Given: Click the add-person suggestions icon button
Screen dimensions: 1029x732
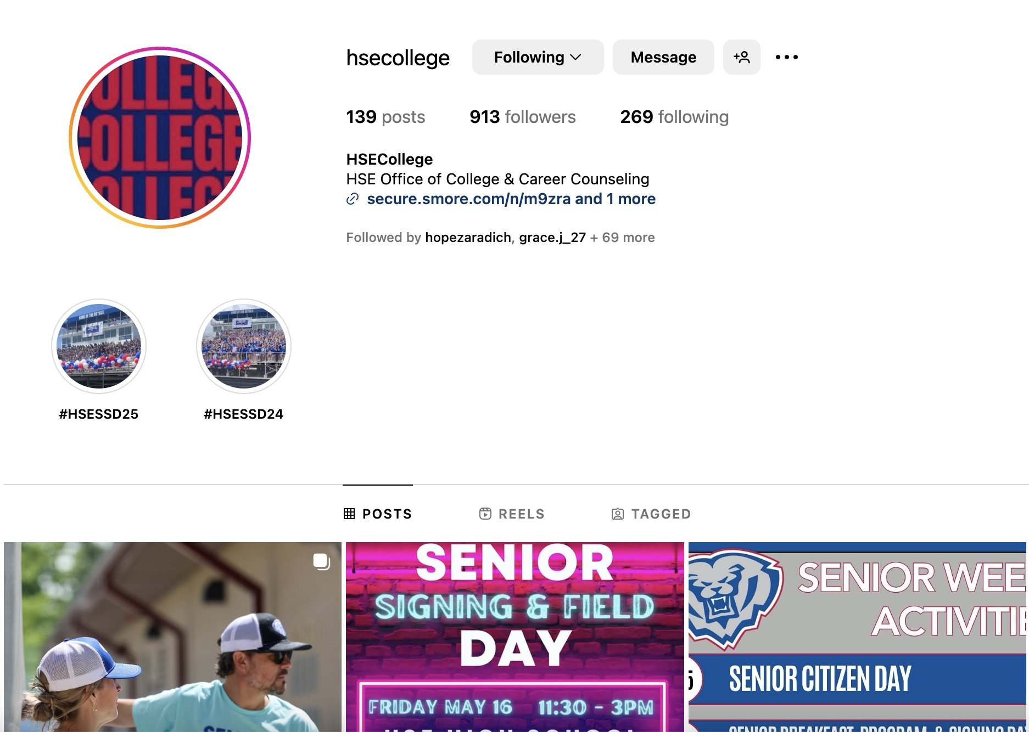Looking at the screenshot, I should tap(741, 57).
